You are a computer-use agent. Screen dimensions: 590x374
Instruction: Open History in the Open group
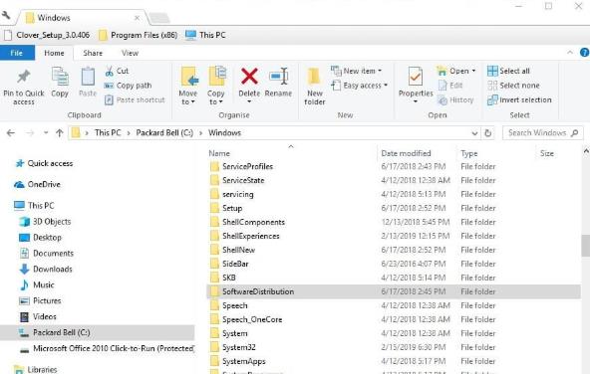click(455, 99)
